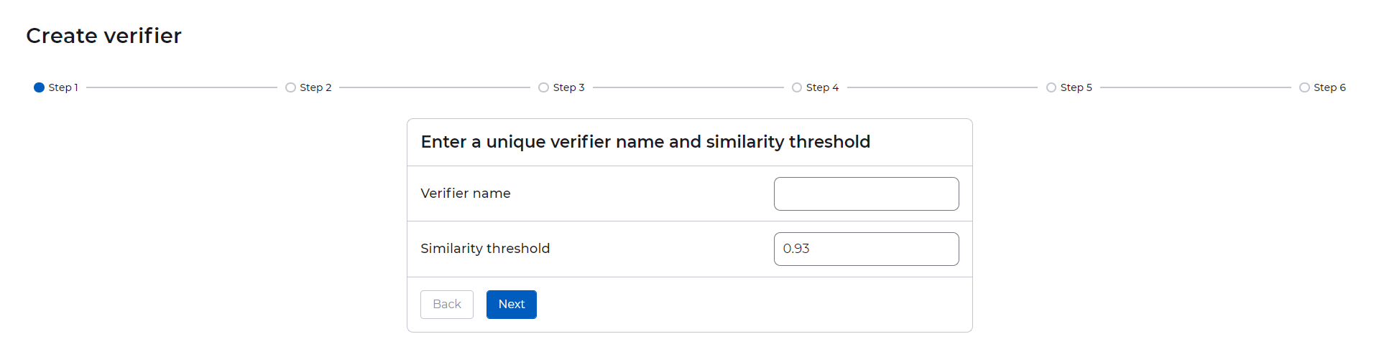The width and height of the screenshot is (1379, 339).
Task: Click the Step 4 circle indicator
Action: [796, 87]
